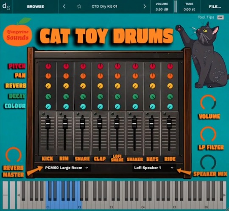Click the RIDE channel fader
Screen dimensions: 229x211
169,123
